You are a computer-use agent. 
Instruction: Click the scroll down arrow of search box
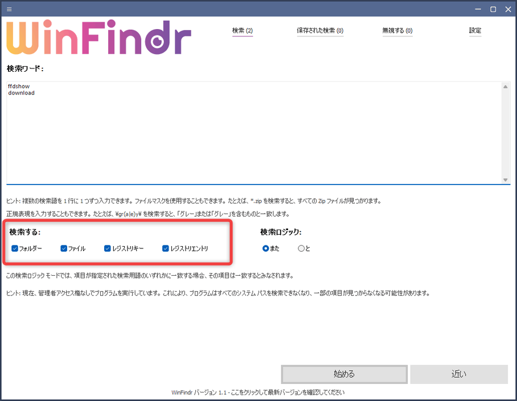(505, 180)
